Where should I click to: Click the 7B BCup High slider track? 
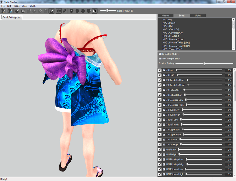[x=202, y=115]
